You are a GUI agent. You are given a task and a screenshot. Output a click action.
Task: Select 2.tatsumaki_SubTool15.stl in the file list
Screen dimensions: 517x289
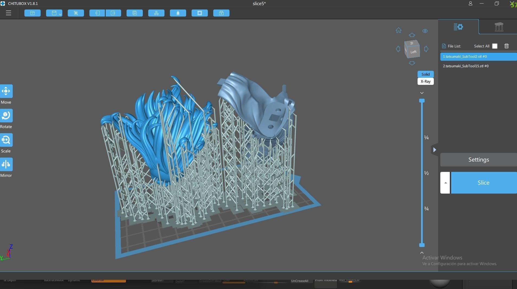479,66
